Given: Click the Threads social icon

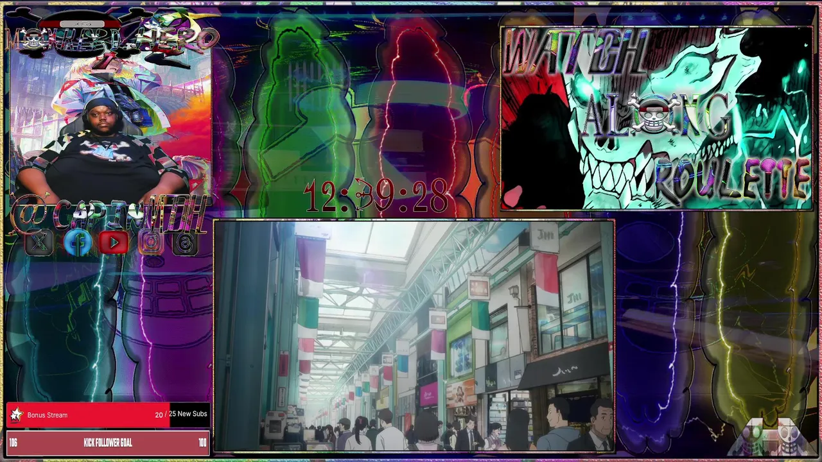Looking at the screenshot, I should pyautogui.click(x=186, y=242).
